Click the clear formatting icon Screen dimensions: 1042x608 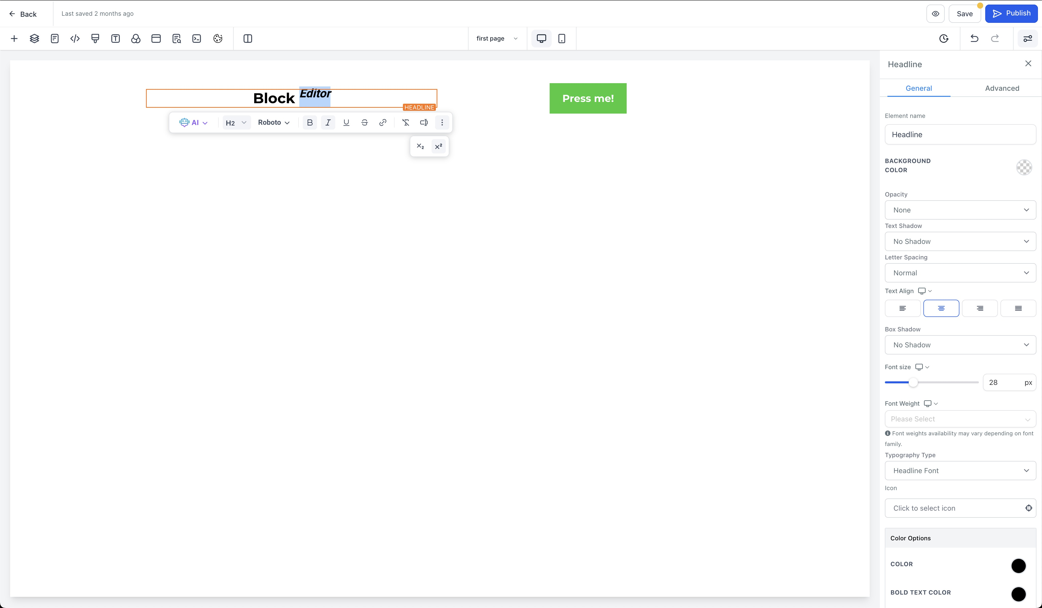point(406,122)
